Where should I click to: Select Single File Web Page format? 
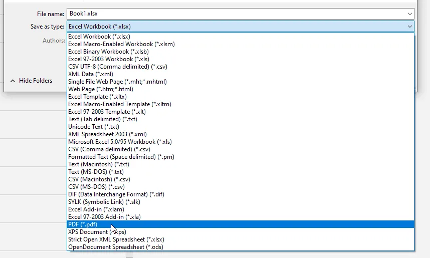tap(240, 82)
